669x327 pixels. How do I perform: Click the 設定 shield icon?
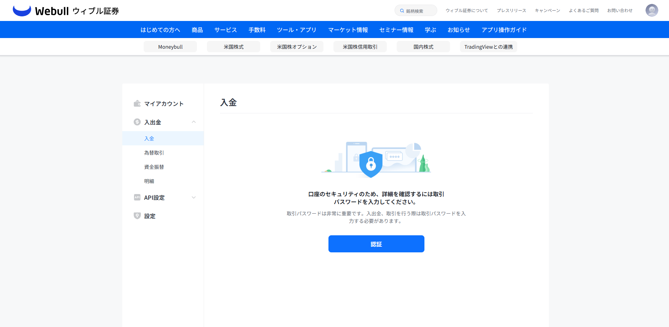[x=137, y=216]
